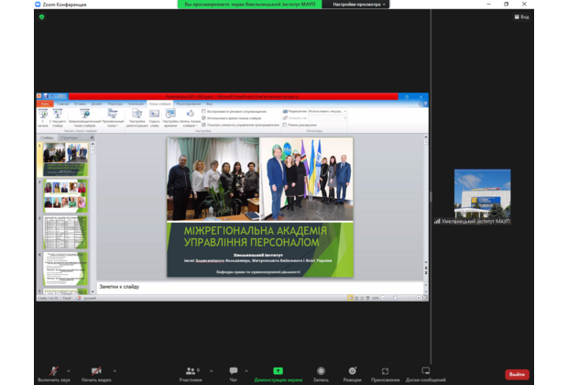Open 'Приложения' apps icon

(x=385, y=370)
